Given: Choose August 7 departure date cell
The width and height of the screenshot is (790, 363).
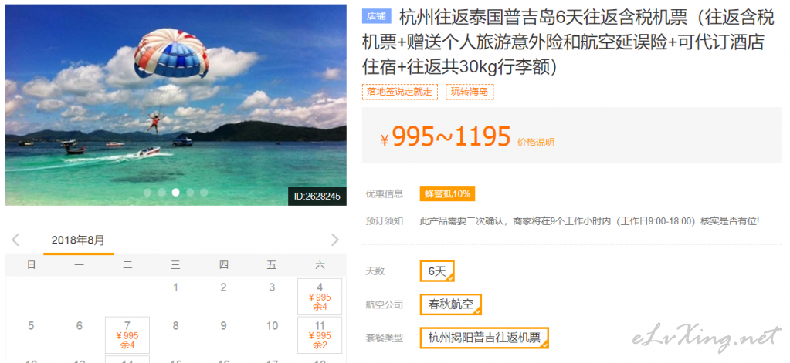Looking at the screenshot, I should (127, 334).
